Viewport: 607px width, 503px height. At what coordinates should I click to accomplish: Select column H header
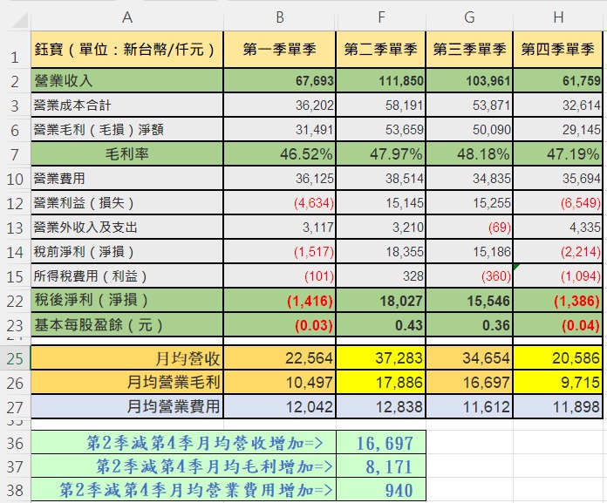558,17
